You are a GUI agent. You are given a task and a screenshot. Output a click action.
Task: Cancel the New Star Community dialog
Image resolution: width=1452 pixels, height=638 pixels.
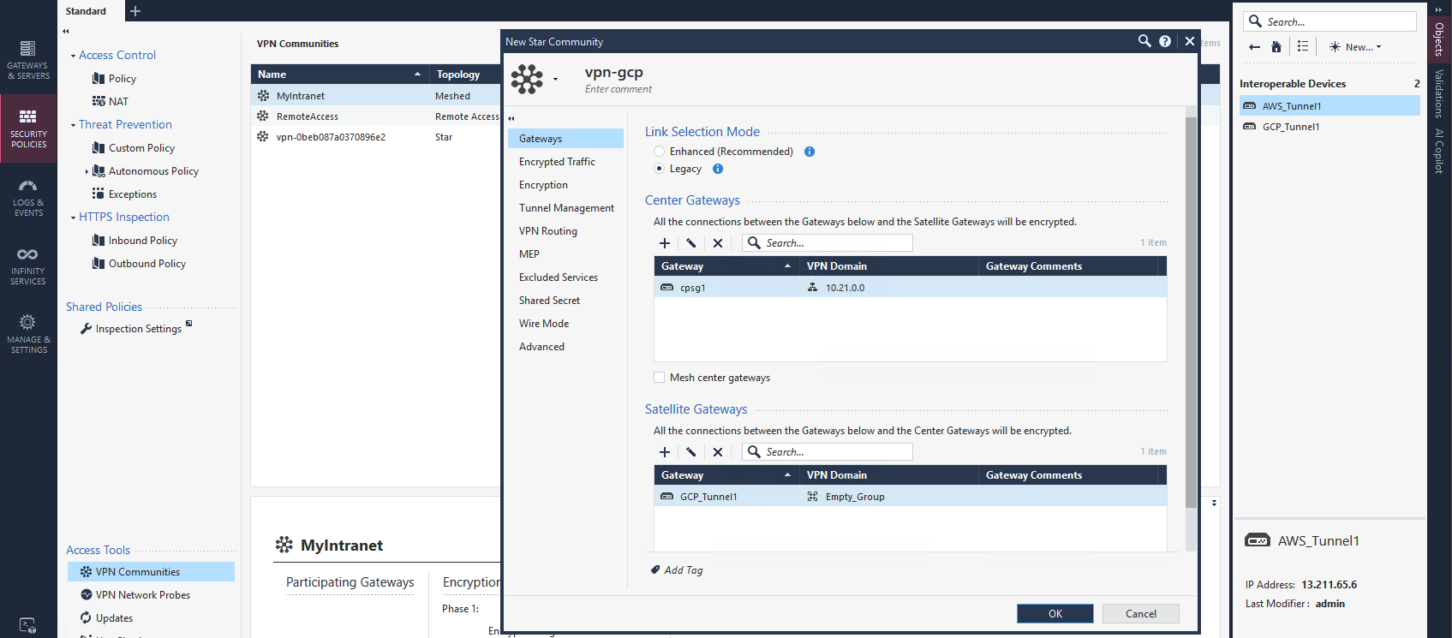[1140, 613]
